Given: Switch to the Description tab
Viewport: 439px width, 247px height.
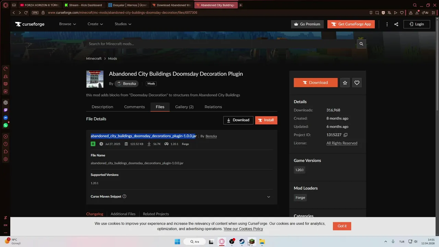Looking at the screenshot, I should [x=102, y=107].
